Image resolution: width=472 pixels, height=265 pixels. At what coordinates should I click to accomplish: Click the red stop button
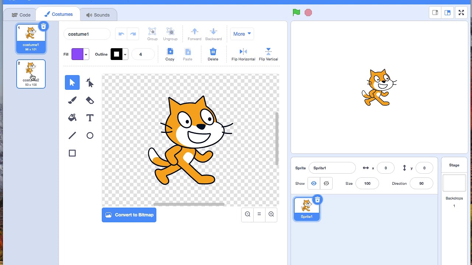coord(308,13)
